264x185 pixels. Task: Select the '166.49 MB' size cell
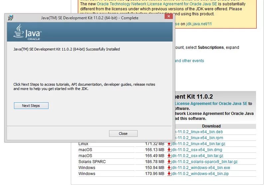point(155,156)
